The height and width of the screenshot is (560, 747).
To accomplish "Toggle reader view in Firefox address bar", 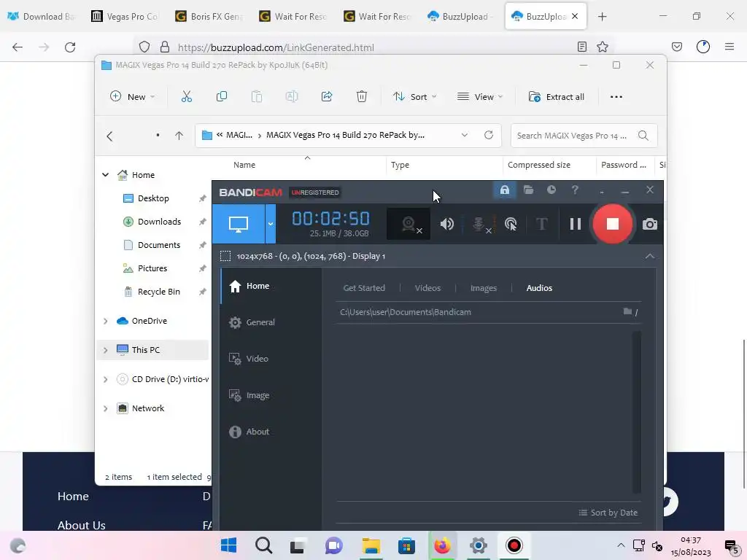I will [x=581, y=47].
